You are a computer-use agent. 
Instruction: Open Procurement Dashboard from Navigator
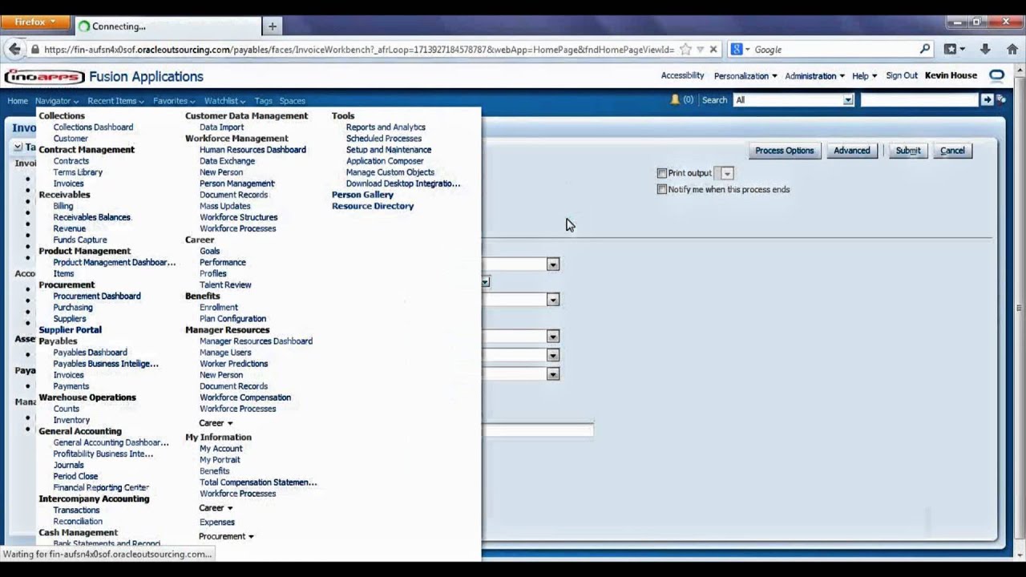(x=97, y=297)
